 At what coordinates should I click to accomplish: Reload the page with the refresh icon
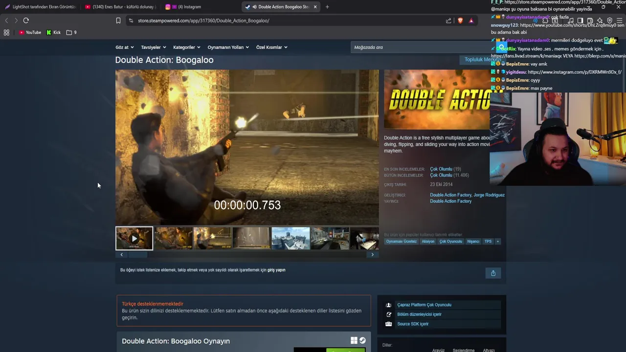[x=26, y=21]
